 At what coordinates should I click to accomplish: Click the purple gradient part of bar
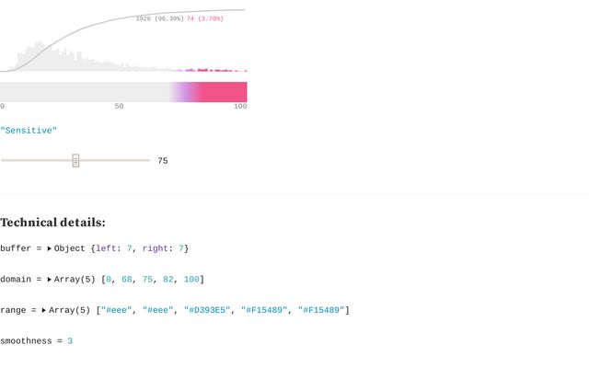pos(184,92)
